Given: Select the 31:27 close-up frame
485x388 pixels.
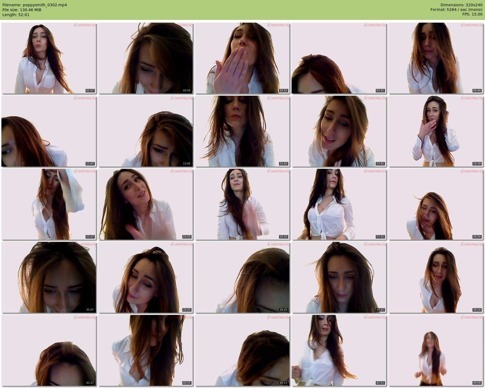Looking at the screenshot, I should pos(49,277).
